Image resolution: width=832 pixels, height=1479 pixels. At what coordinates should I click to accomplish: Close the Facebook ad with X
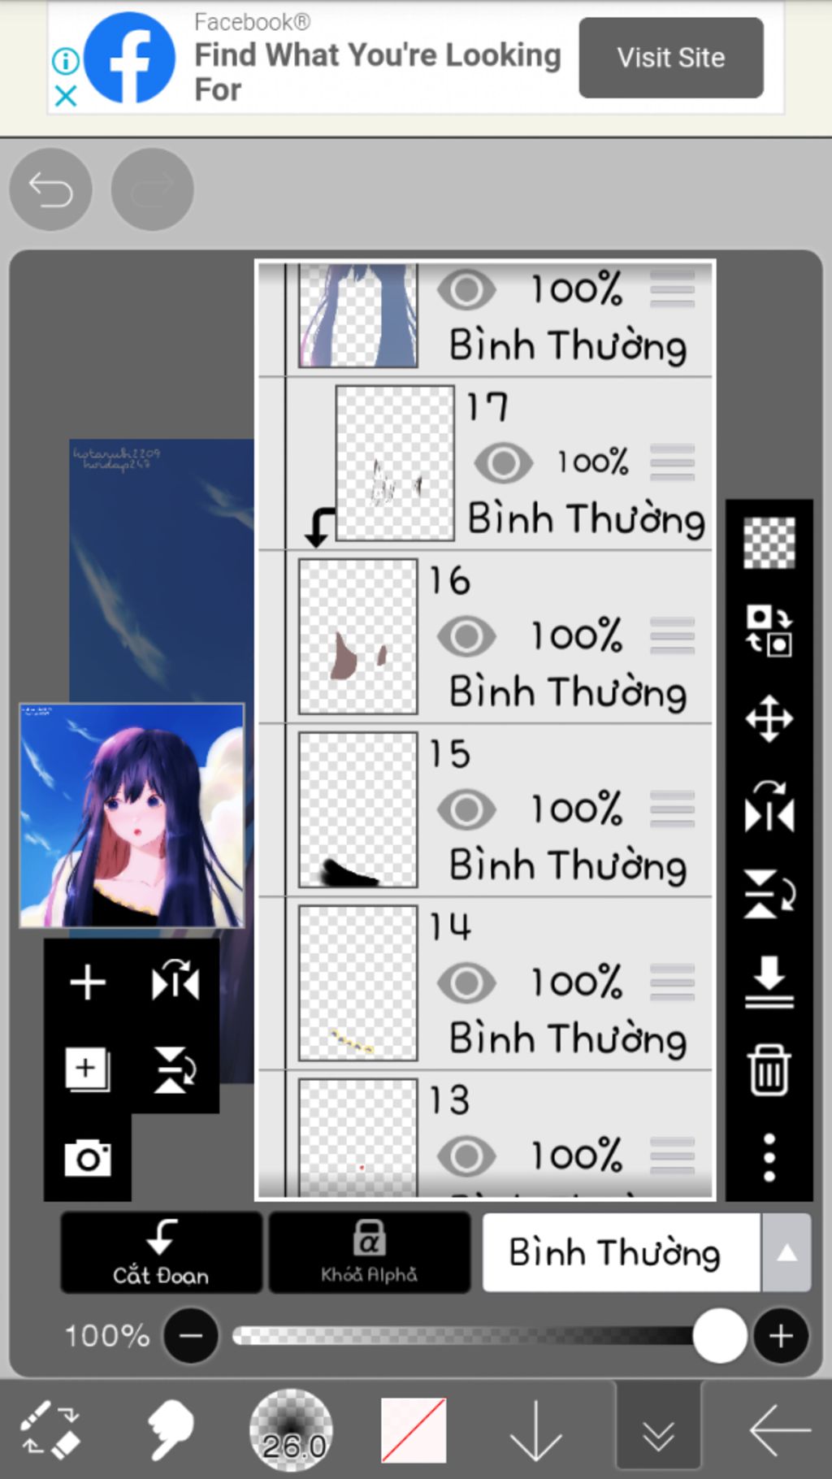(66, 96)
